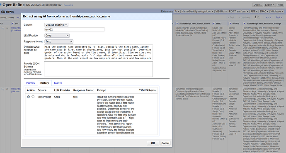Open the Export menu
This screenshot has width=286, height=153.
coord(269,5)
